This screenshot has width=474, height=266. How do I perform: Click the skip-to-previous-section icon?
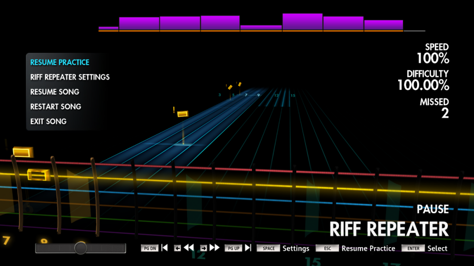click(164, 248)
